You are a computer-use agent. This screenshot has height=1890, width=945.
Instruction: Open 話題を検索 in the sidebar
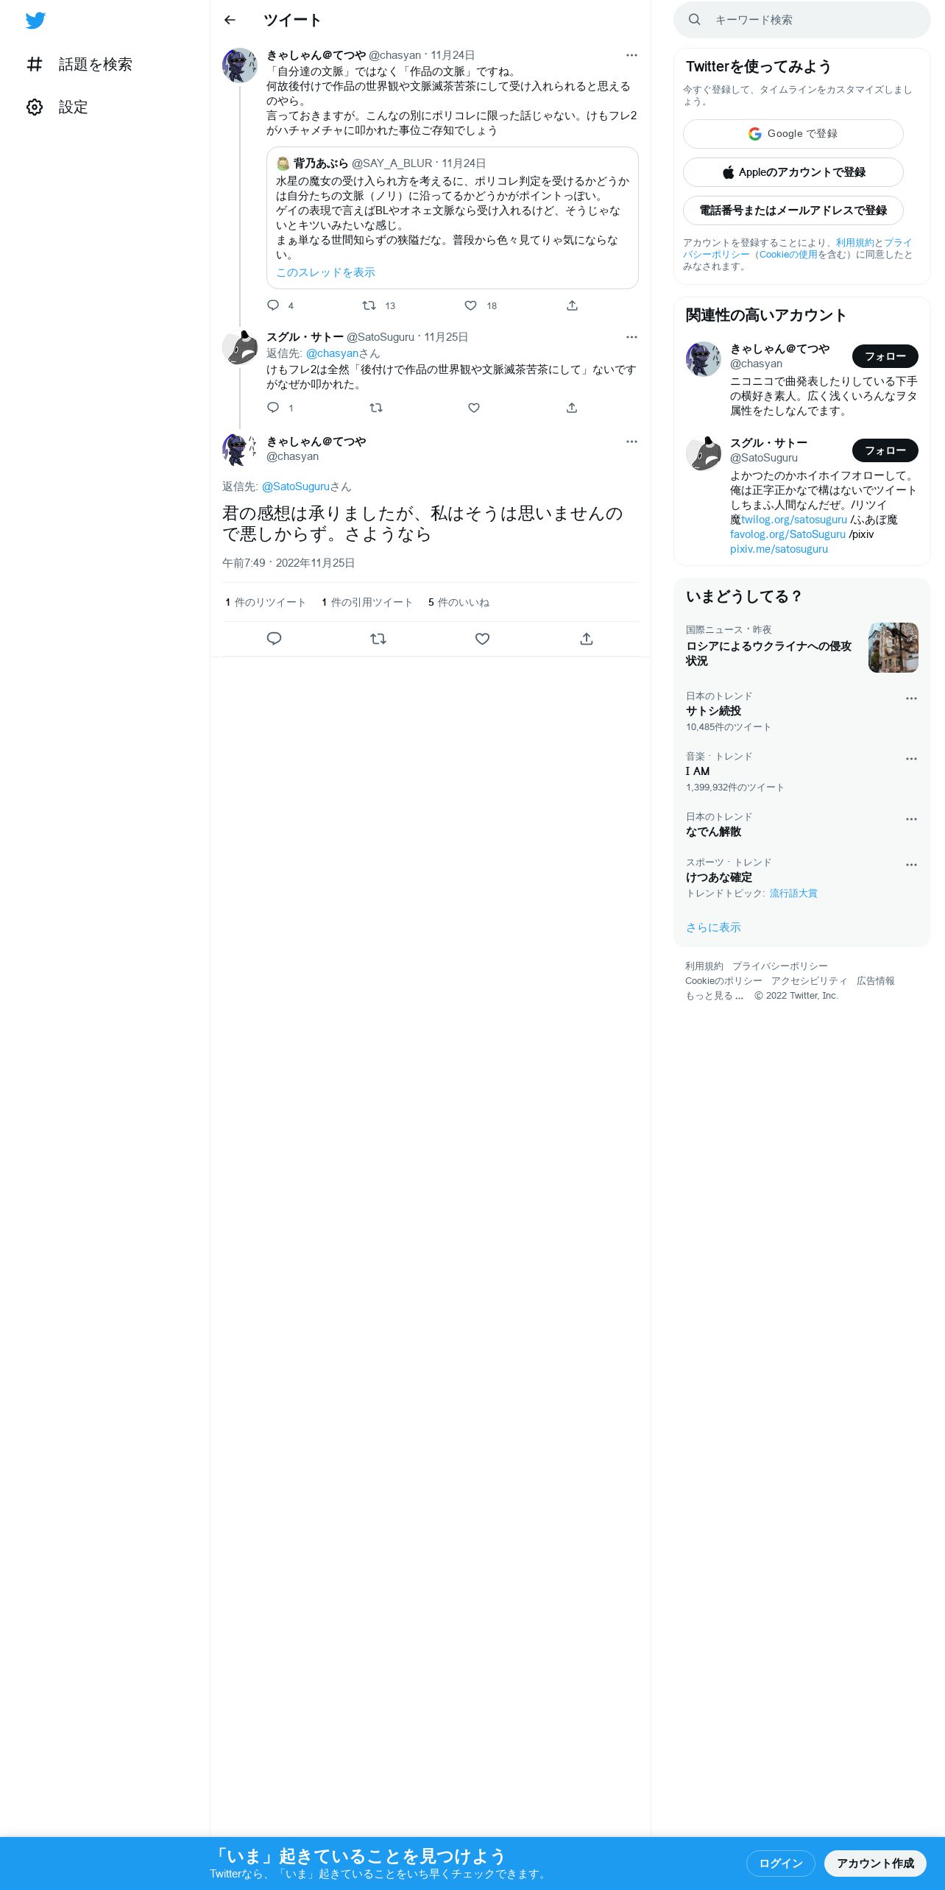tap(79, 65)
